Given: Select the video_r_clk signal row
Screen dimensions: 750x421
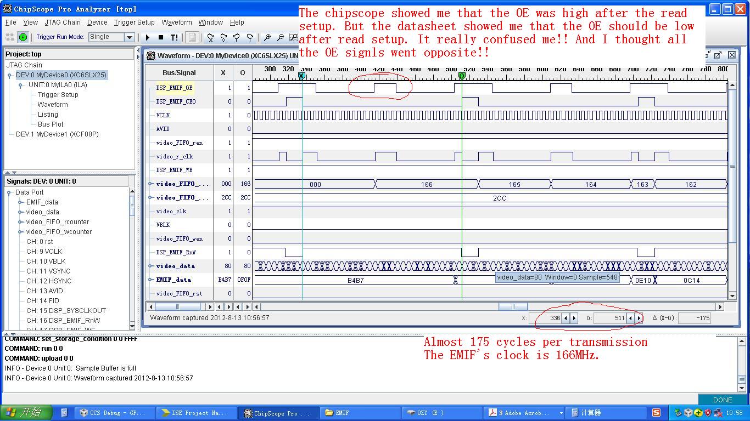Looking at the screenshot, I should (x=175, y=156).
